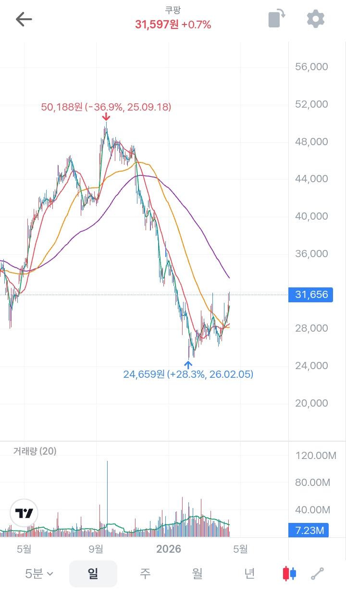Open chart settings gear icon

(316, 19)
